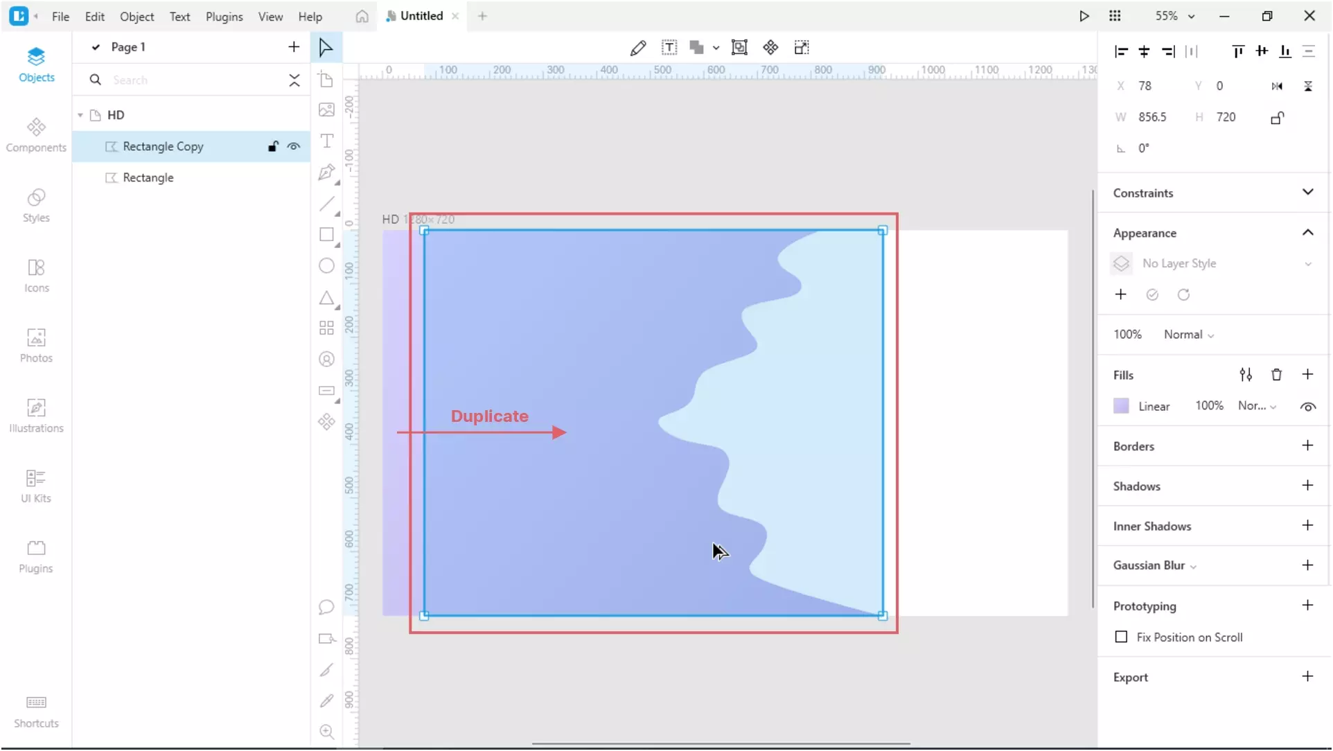1333x751 pixels.
Task: Toggle visibility of Rectangle Copy layer
Action: 294,147
